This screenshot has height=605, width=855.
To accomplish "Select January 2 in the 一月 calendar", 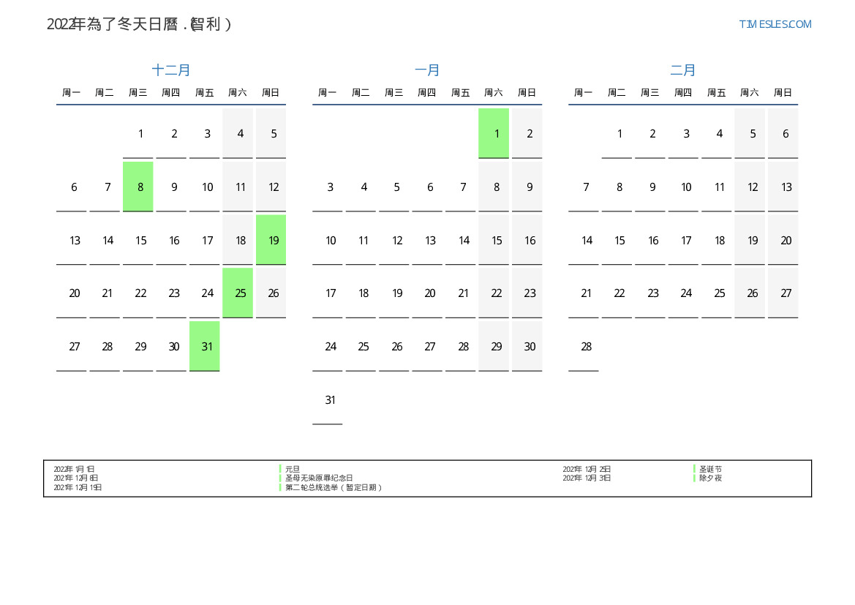I will 527,134.
